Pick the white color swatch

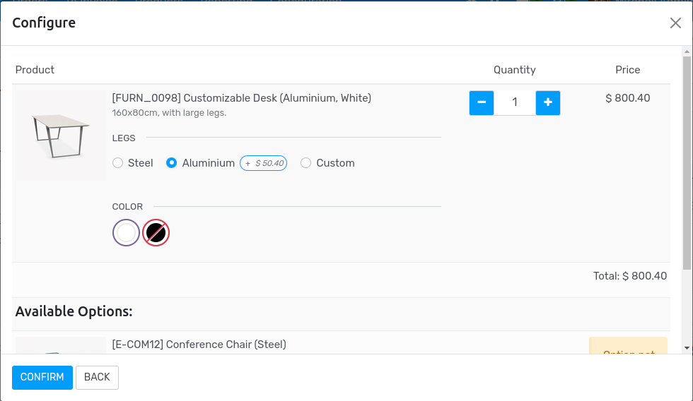point(126,232)
